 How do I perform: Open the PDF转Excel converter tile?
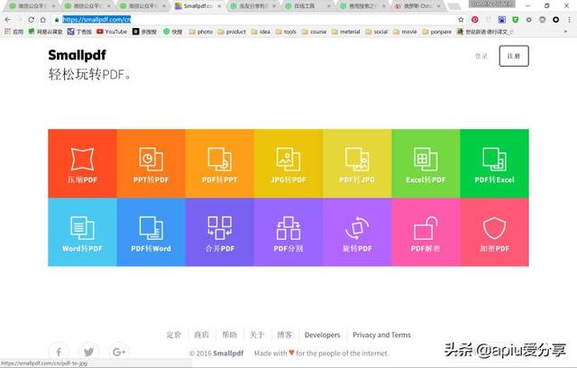click(x=495, y=163)
